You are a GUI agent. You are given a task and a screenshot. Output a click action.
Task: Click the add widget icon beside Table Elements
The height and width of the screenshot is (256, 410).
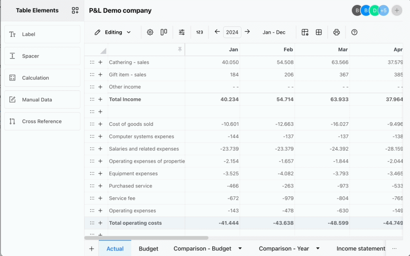[75, 10]
